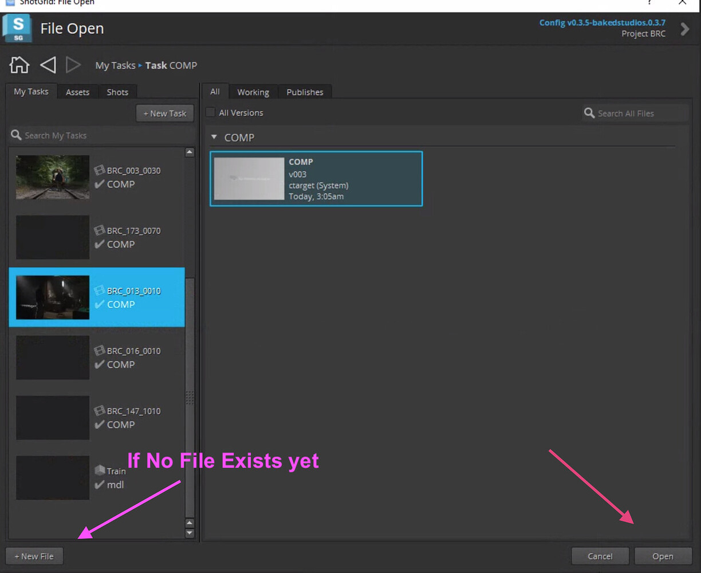Click the back navigation arrow
701x573 pixels.
click(x=48, y=65)
